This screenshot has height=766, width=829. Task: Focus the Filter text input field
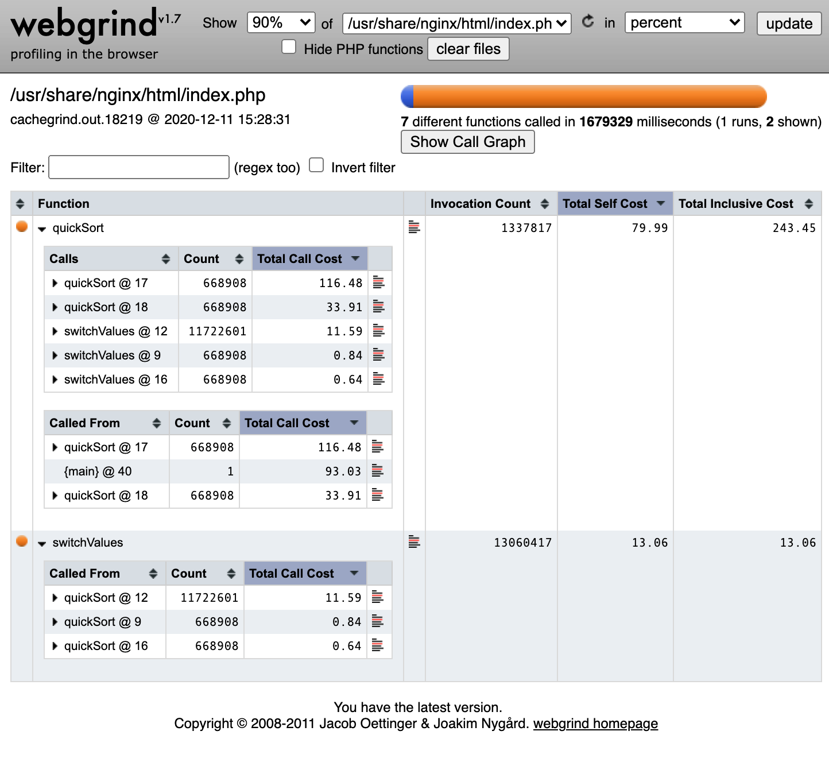pyautogui.click(x=139, y=168)
